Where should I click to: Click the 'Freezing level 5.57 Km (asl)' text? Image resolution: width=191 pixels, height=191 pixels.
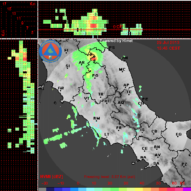[x=110, y=177]
